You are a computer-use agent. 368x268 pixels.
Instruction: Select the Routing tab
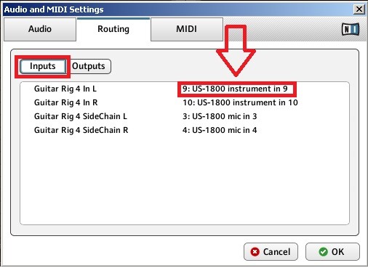tap(113, 29)
